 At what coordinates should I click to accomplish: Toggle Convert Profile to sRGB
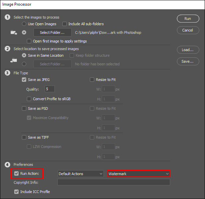[29, 99]
